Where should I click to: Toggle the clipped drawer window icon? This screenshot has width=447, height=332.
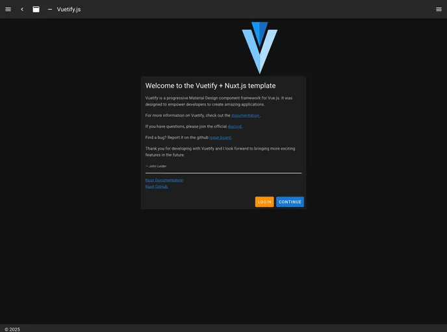pos(36,9)
